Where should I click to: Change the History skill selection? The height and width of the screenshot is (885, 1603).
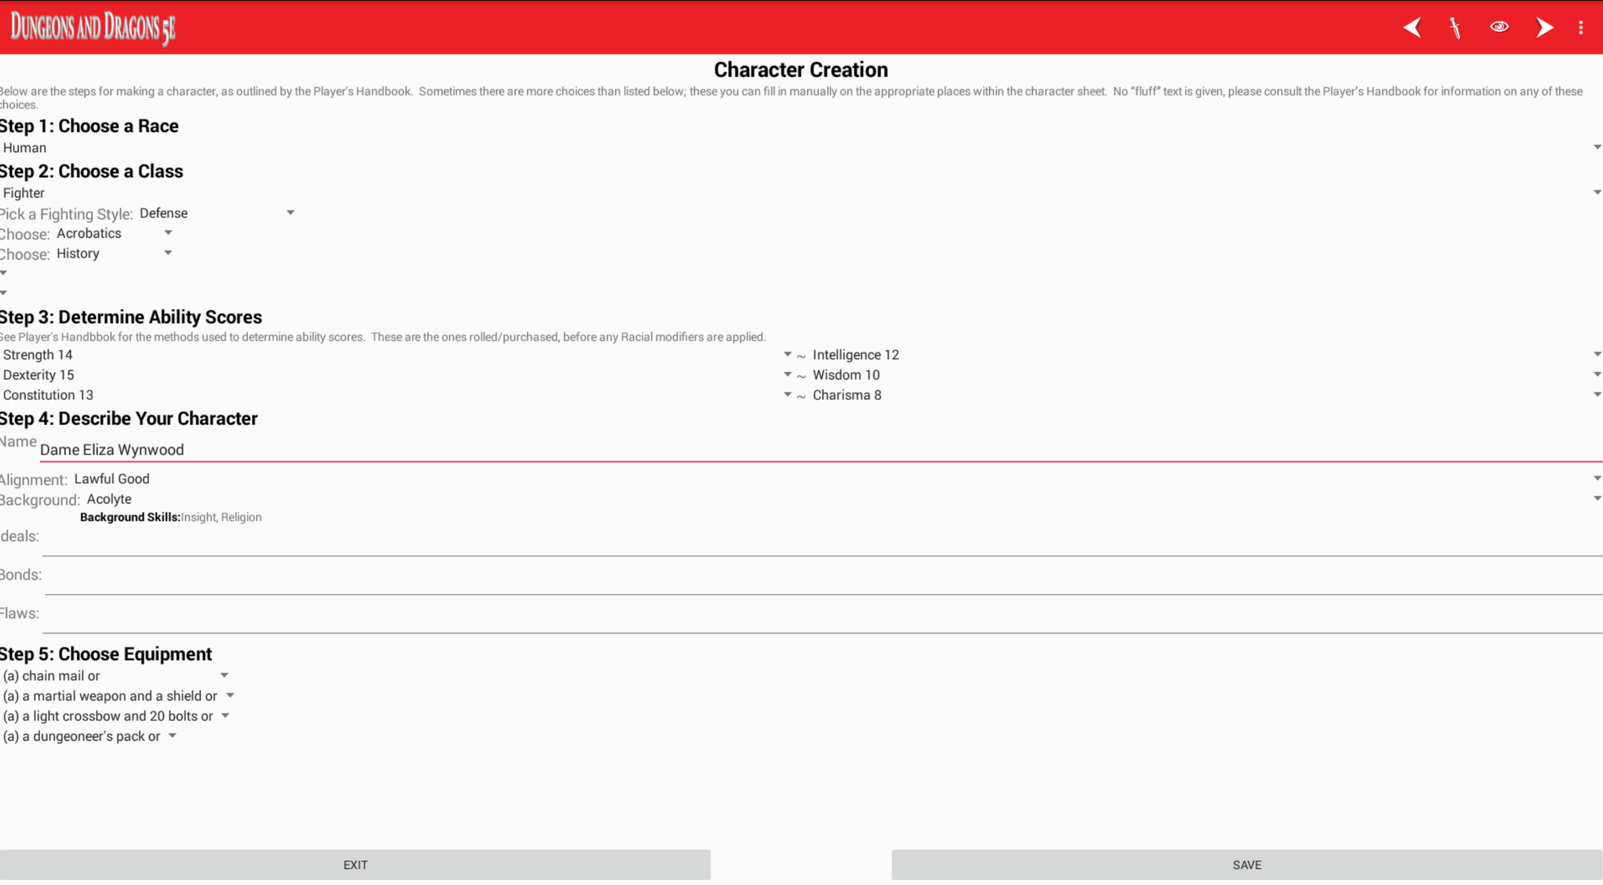pos(114,253)
